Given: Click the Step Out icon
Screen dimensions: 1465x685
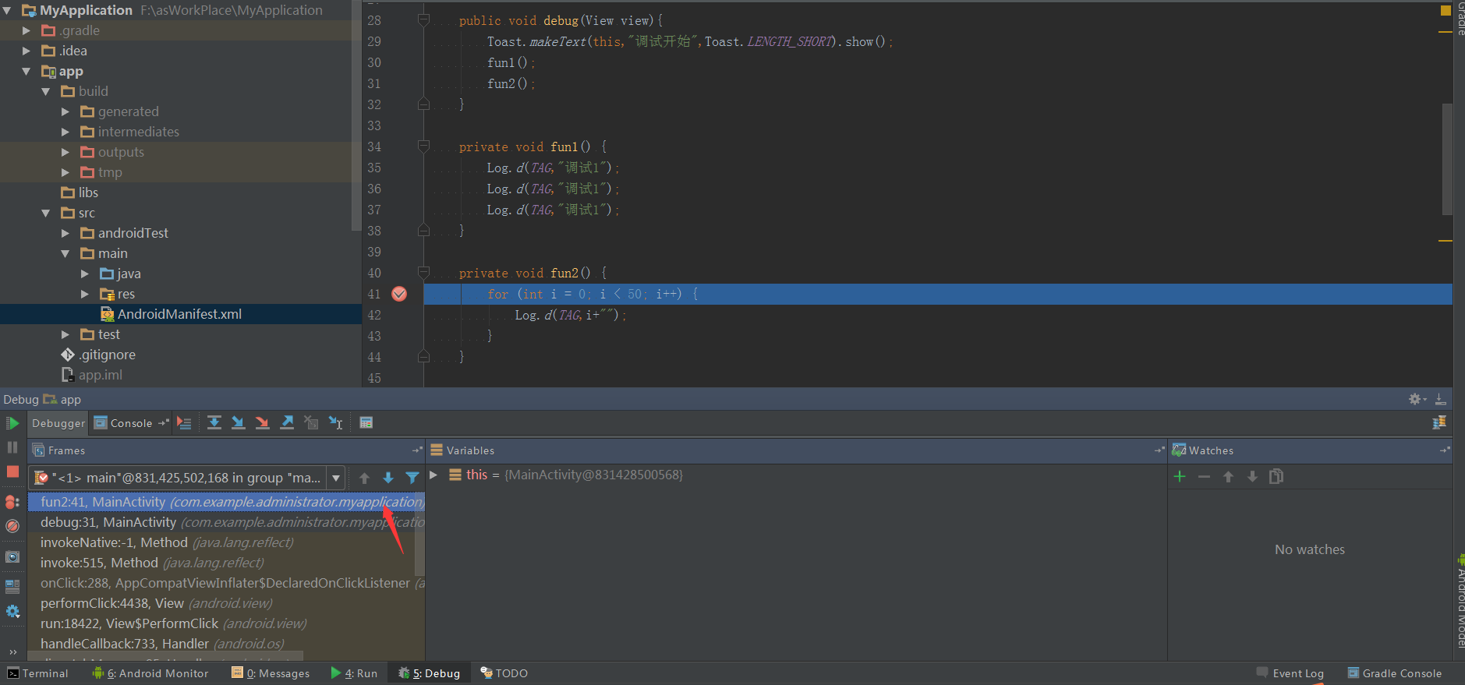Looking at the screenshot, I should coord(287,422).
